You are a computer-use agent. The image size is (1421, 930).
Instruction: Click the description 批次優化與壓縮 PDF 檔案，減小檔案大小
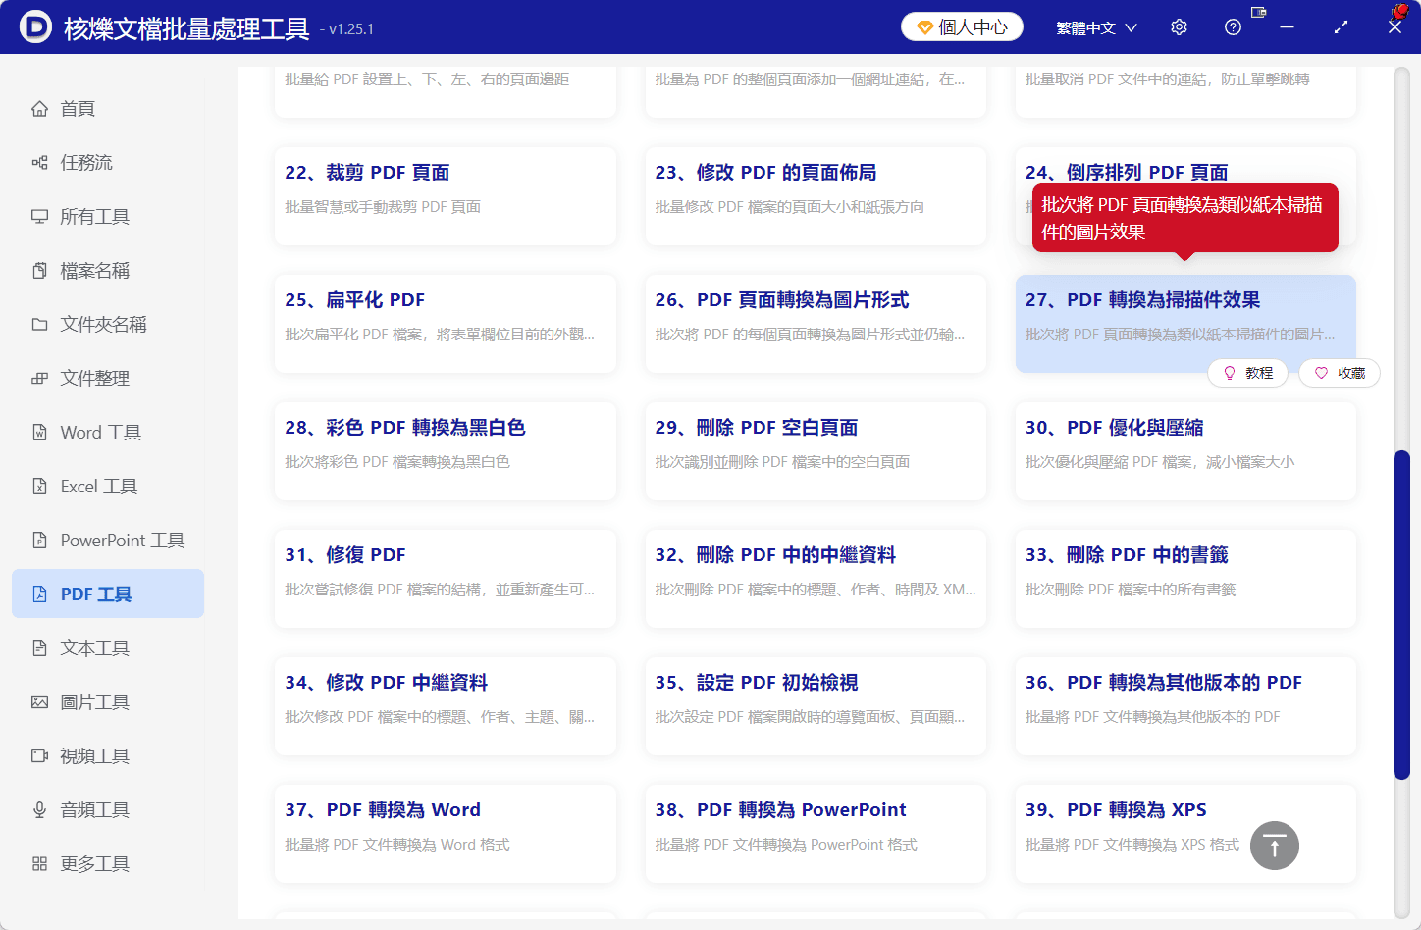[x=1160, y=462]
